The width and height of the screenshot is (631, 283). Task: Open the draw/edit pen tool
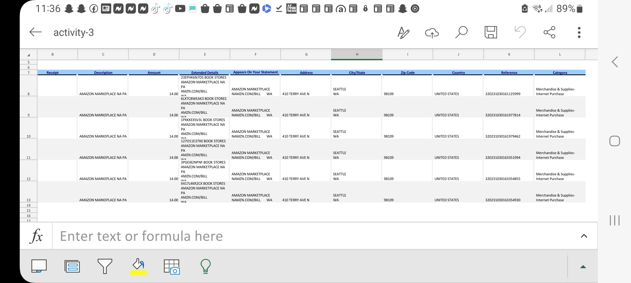pyautogui.click(x=403, y=32)
